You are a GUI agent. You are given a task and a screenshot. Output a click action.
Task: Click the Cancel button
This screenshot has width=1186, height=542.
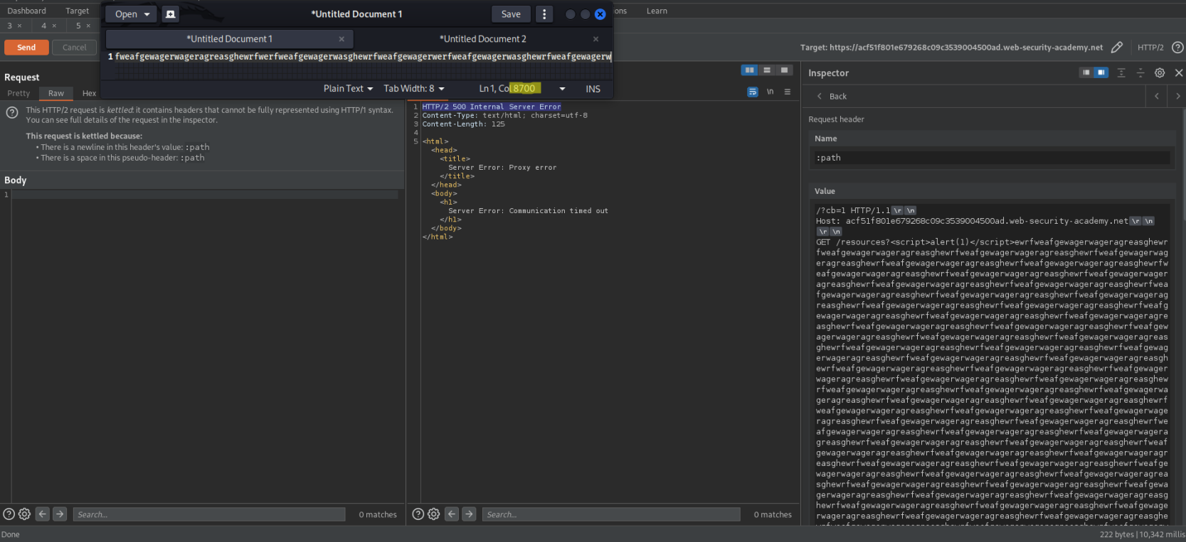tap(74, 48)
